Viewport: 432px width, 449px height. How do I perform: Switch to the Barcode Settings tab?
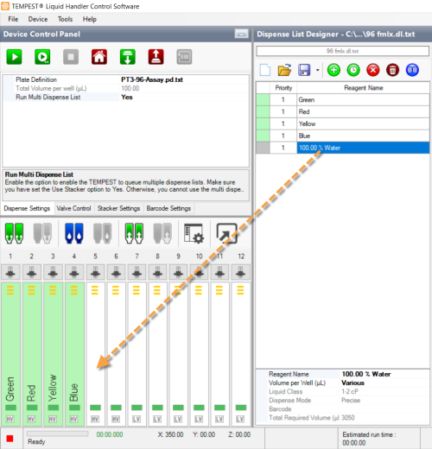click(x=168, y=208)
